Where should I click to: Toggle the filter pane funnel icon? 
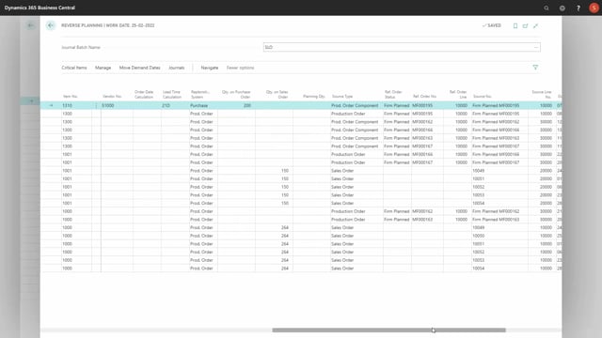point(535,68)
